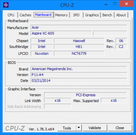Image resolution: width=136 pixels, height=135 pixels.
Task: Click the Close button at bottom
Action: 120,128
